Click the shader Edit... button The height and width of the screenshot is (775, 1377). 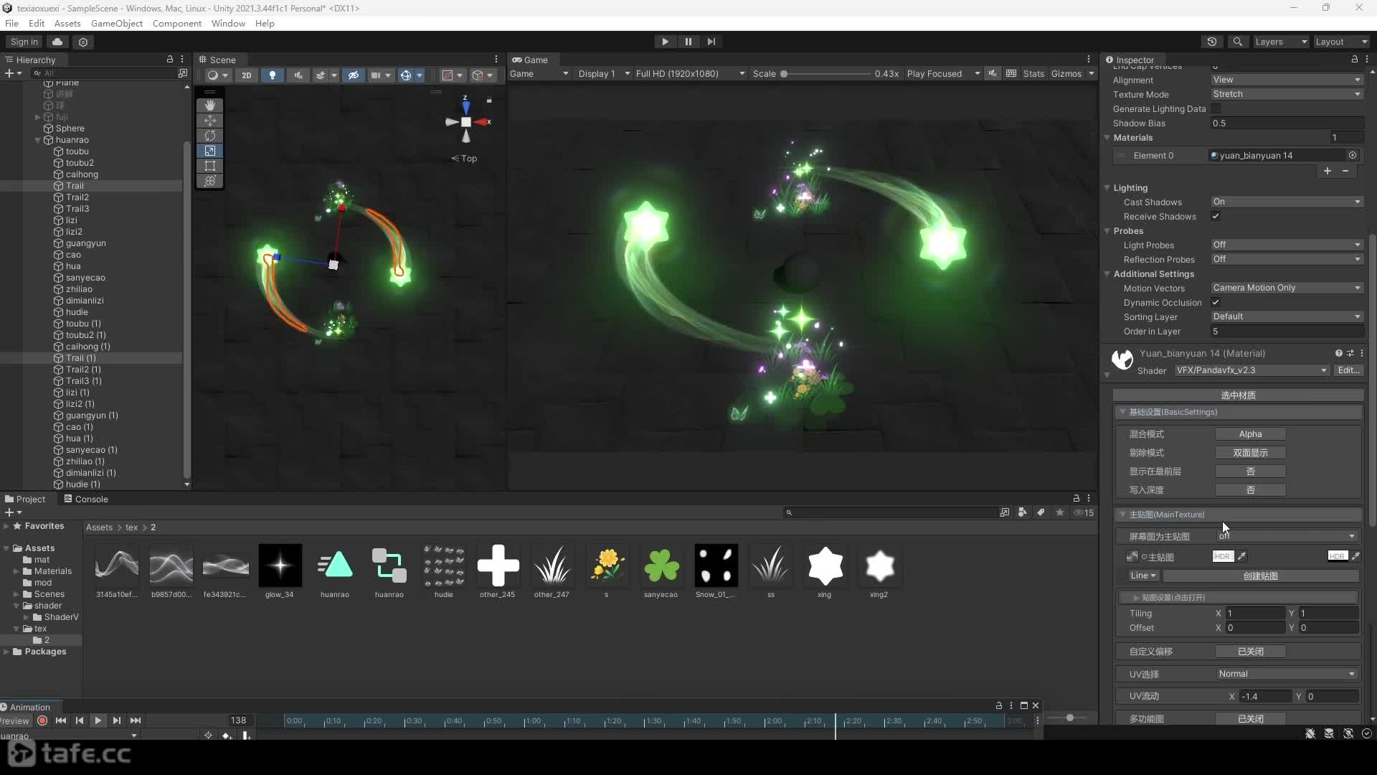(x=1348, y=370)
